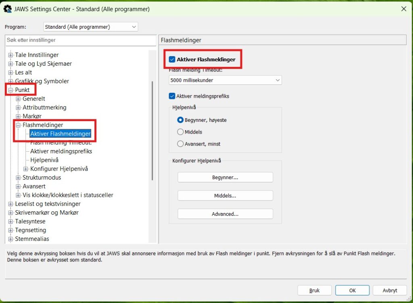Image resolution: width=413 pixels, height=303 pixels.
Task: Select the Tegnsetting tree item
Action: 30,230
